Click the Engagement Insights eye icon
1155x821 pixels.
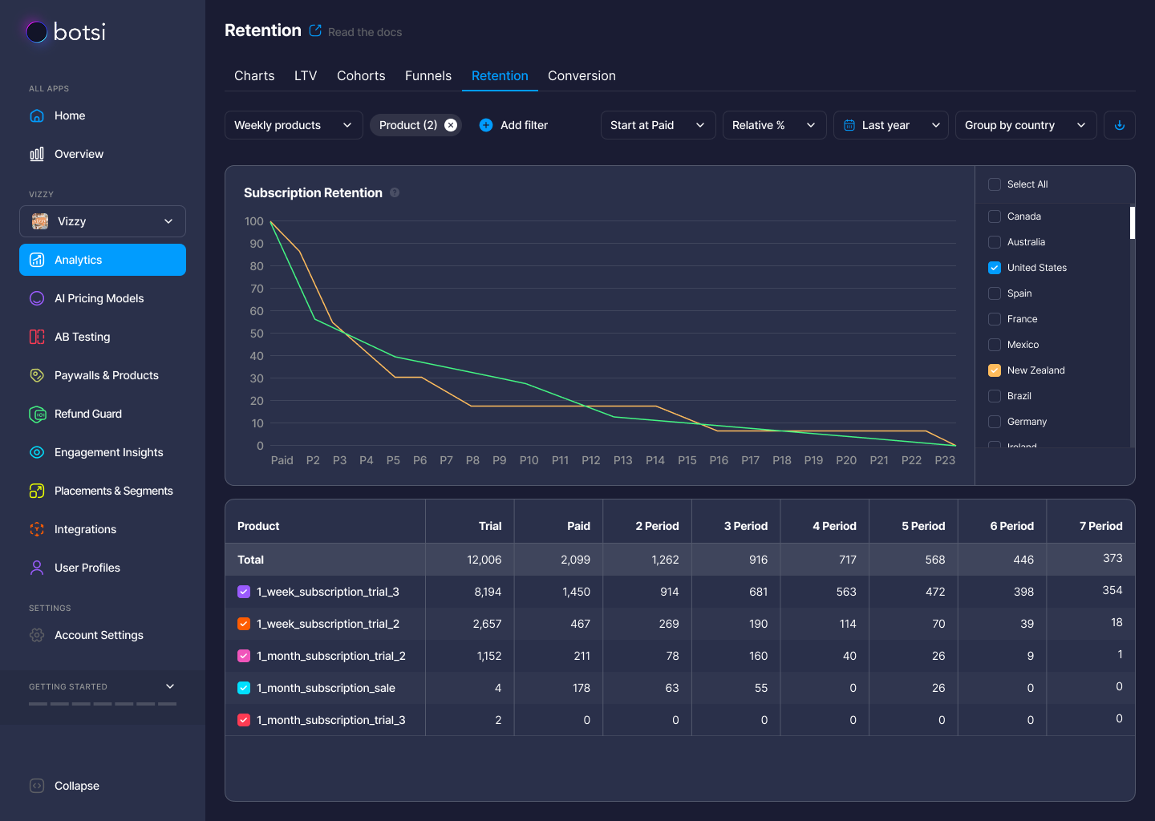pos(37,452)
